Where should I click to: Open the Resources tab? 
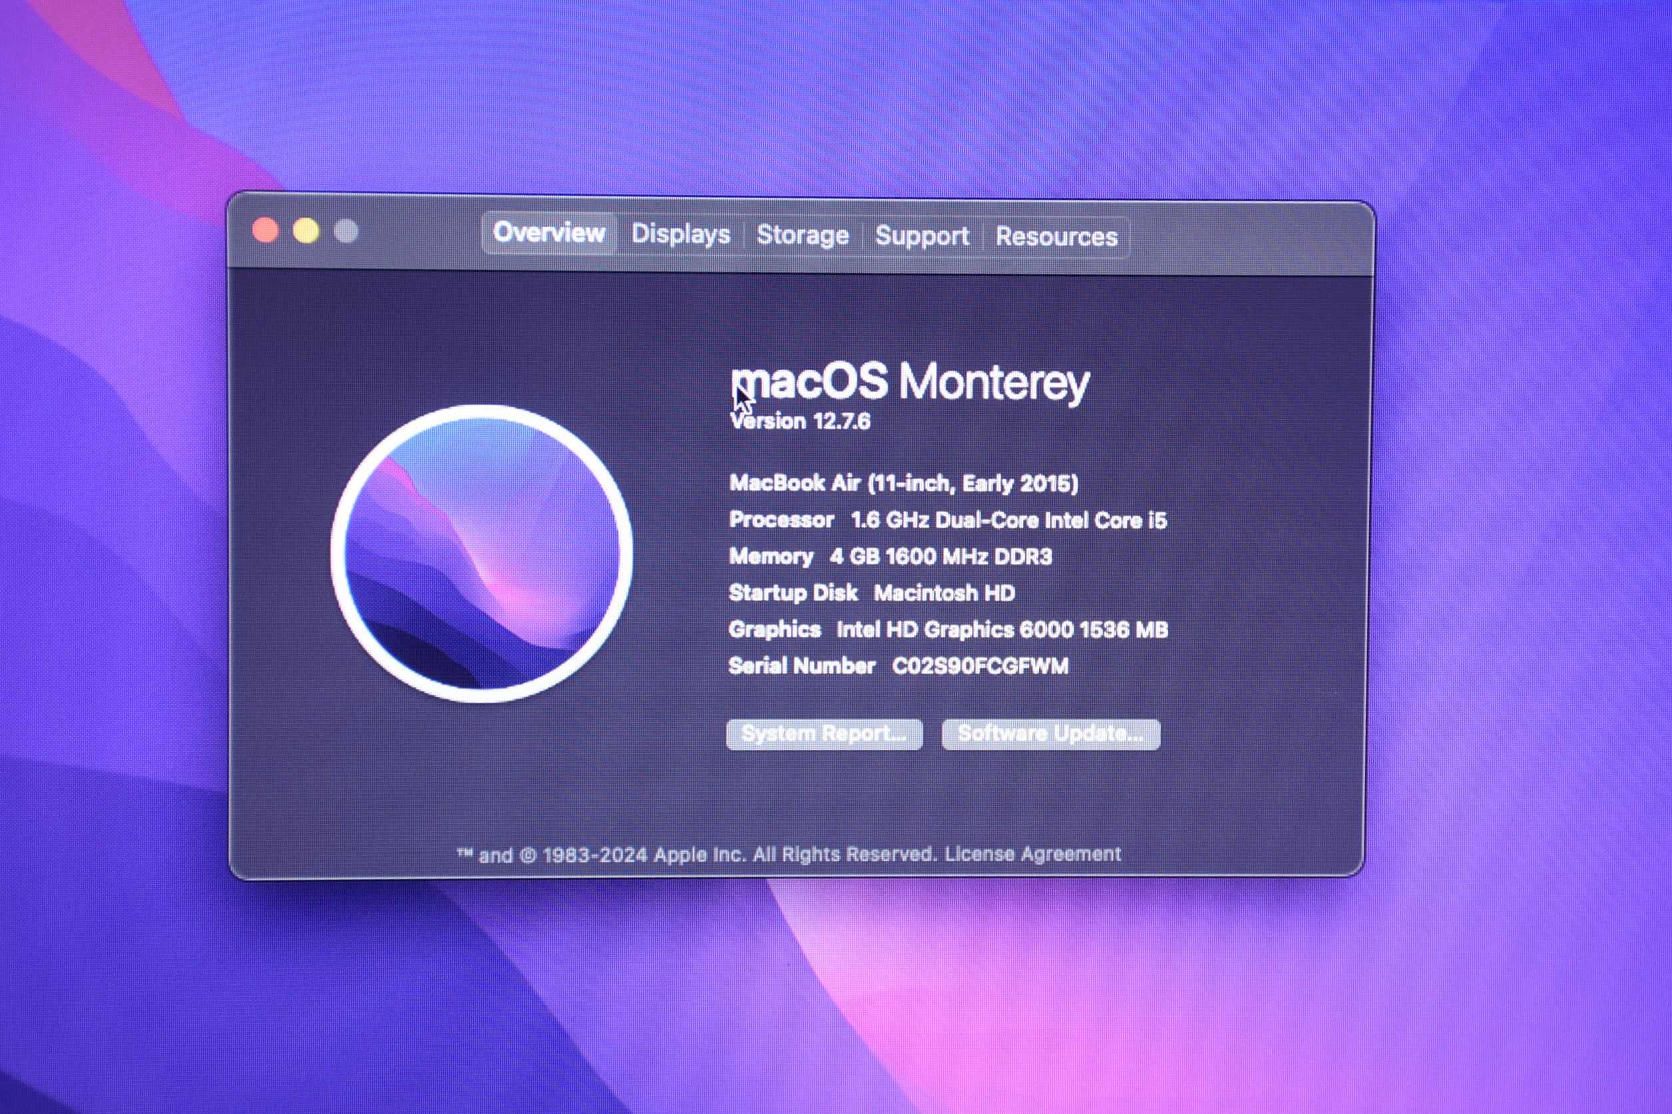(1056, 237)
